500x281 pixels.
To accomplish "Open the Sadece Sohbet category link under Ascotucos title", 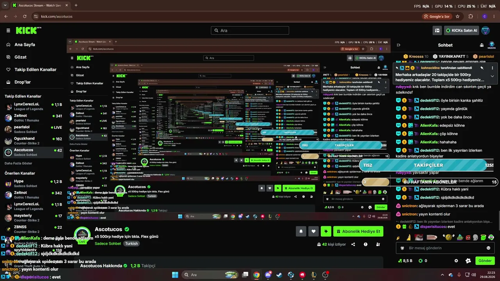I will click(108, 244).
